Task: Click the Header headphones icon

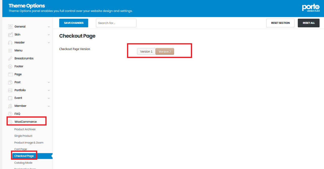Action: pyautogui.click(x=10, y=43)
